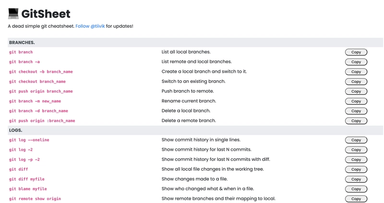Screen dimensions: 384x203
Task: Select the 'git branch -d branch_name' code
Action: (38, 111)
